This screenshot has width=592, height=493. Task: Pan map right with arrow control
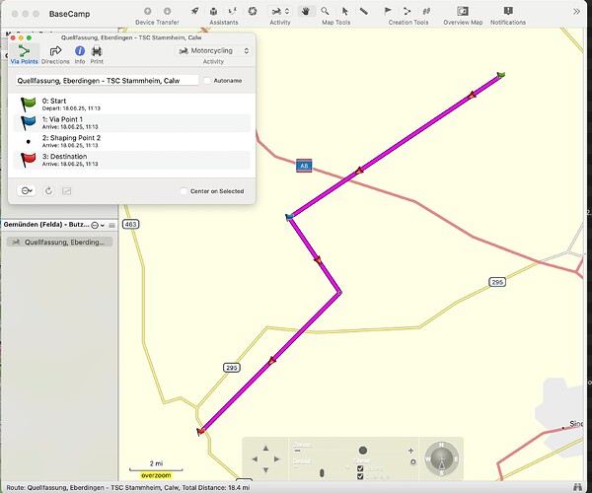coord(276,459)
